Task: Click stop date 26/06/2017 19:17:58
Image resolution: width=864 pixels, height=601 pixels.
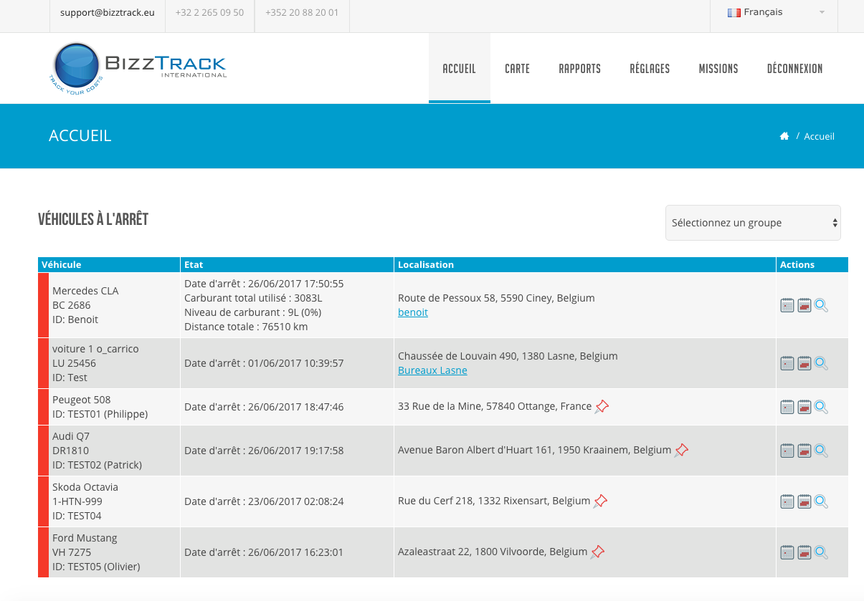Action: click(x=295, y=451)
